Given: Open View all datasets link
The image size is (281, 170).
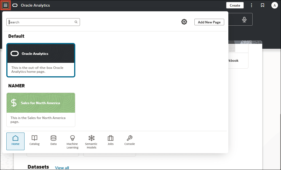Looking at the screenshot, I should click(x=62, y=168).
